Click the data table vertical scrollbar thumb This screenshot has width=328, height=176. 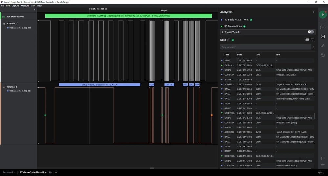tap(315, 116)
